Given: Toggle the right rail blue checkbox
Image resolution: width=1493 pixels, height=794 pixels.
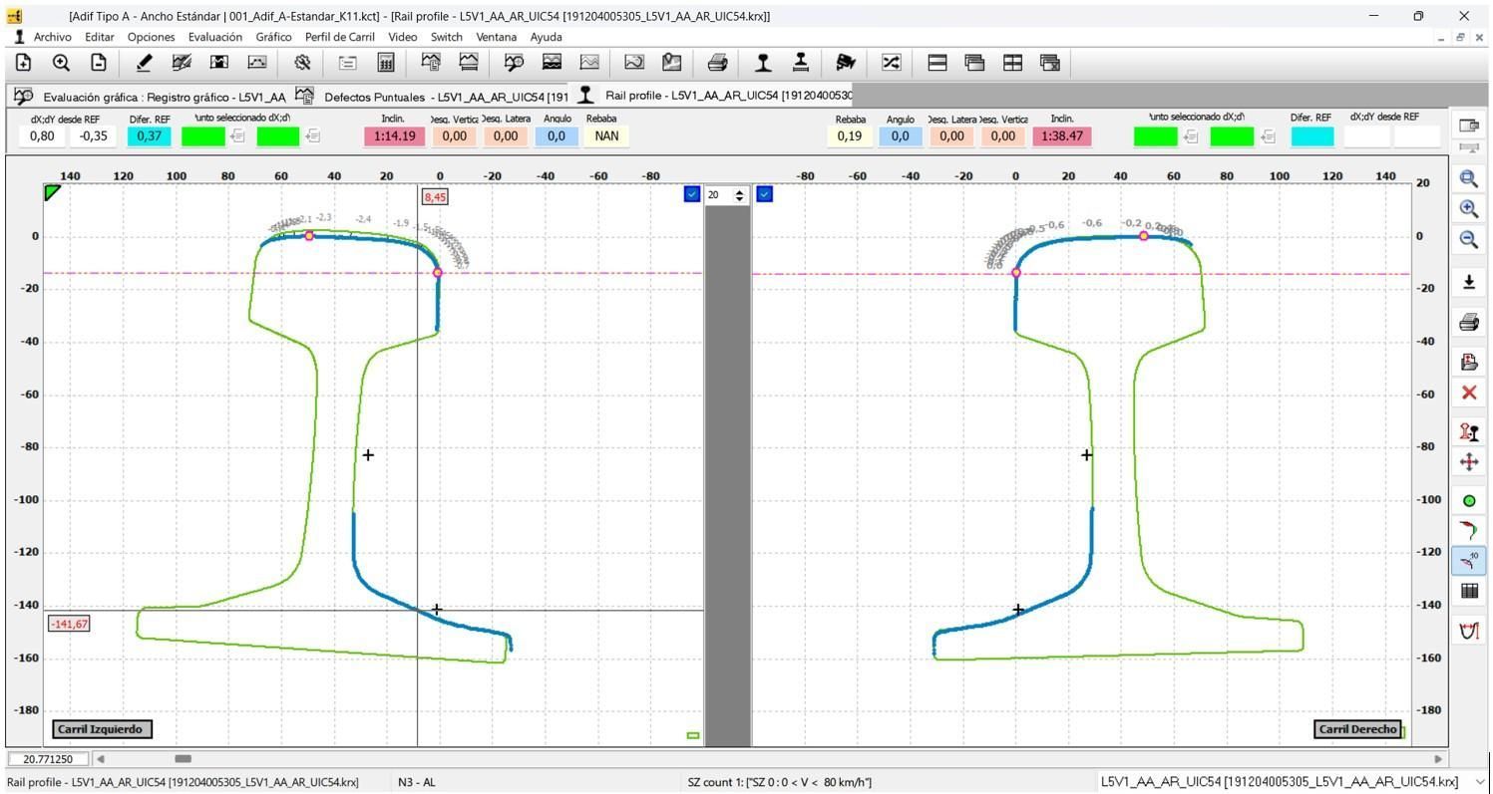Looking at the screenshot, I should click(x=764, y=194).
